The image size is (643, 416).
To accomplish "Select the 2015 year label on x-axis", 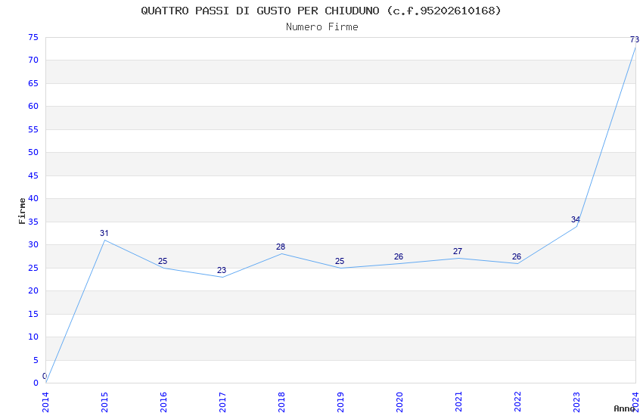I will point(104,402).
